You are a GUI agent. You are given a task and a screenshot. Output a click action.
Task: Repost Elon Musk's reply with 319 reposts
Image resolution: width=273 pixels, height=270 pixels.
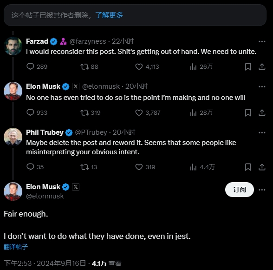click(x=84, y=113)
